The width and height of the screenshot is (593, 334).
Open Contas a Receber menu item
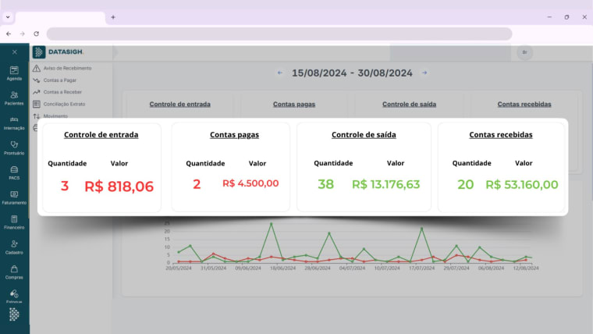[58, 92]
